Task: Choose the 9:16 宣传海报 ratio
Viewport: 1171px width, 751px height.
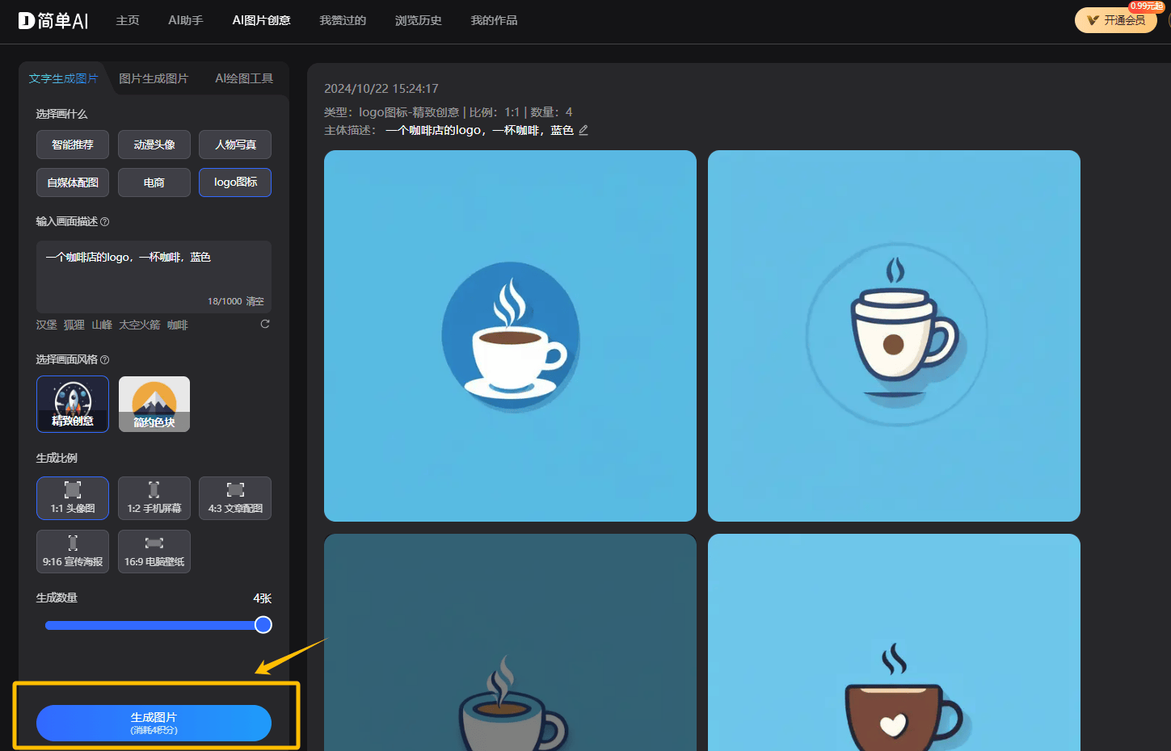Action: tap(73, 552)
